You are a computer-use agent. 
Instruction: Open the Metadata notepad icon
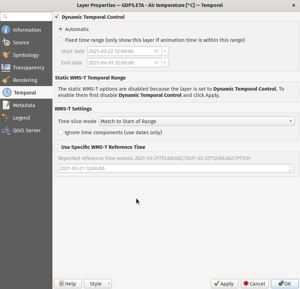[6, 105]
